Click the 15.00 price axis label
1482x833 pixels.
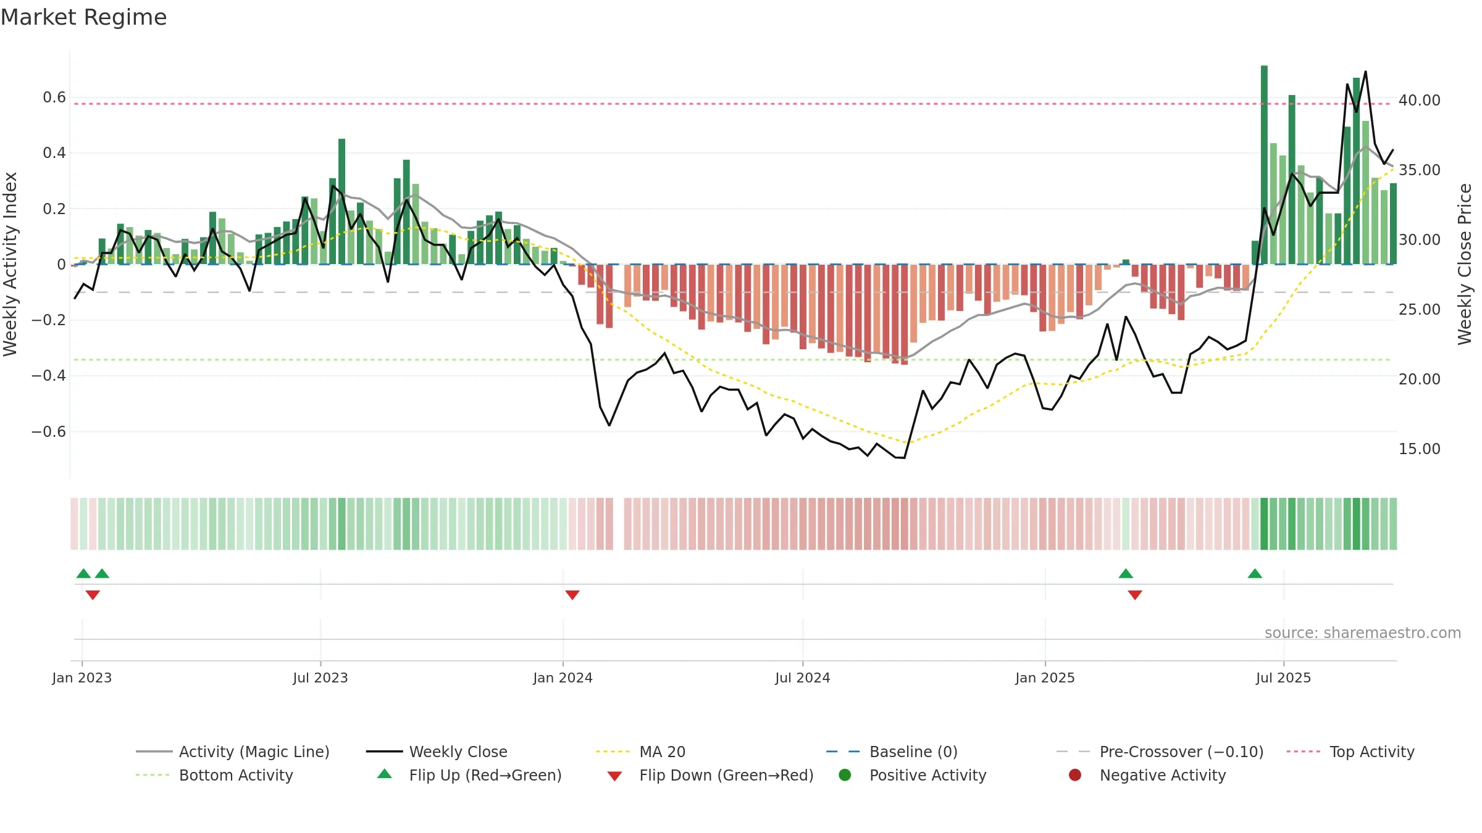coord(1419,449)
